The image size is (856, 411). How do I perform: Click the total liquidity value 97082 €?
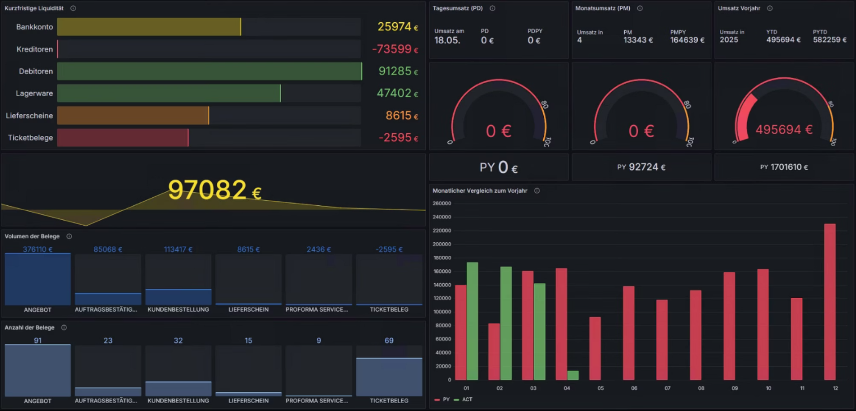pos(215,190)
